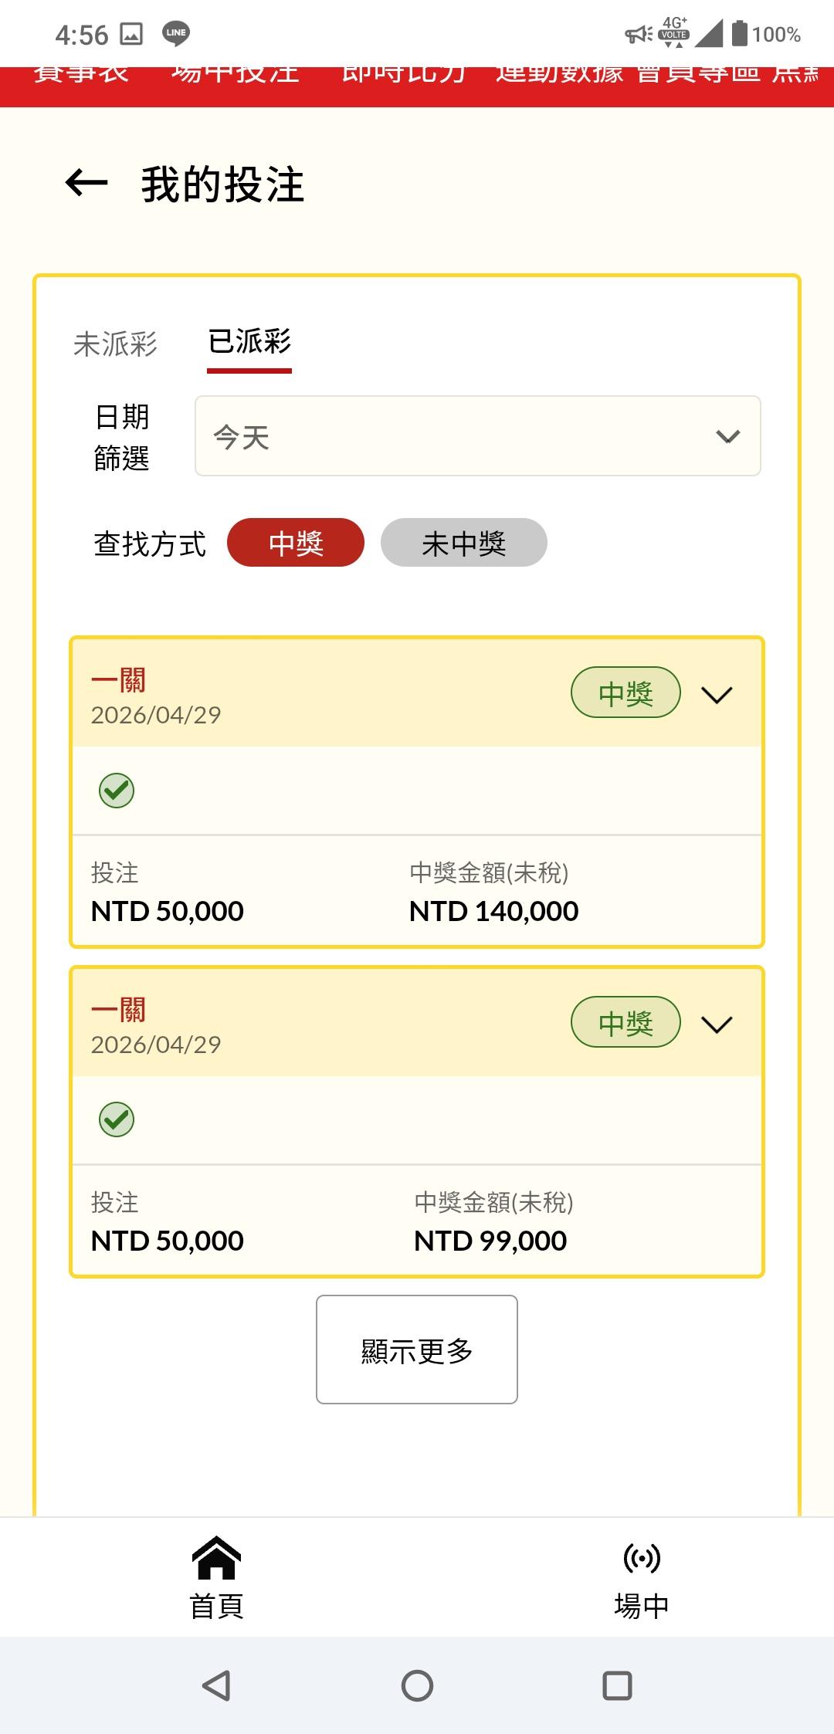Tap 中獎 status badge on second bet

point(625,1022)
